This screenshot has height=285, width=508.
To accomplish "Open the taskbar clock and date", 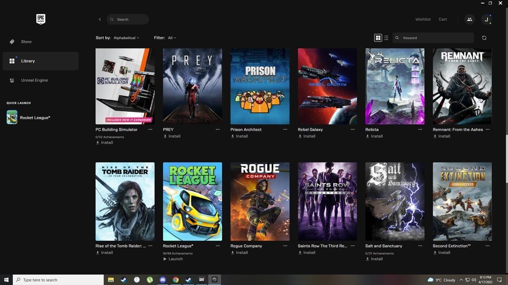I will click(x=485, y=280).
